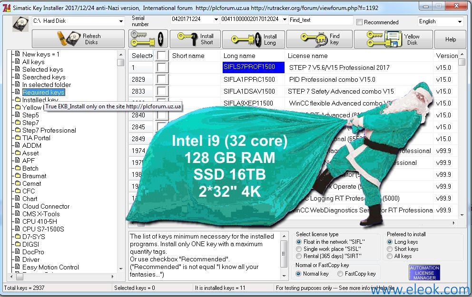Enable the Recommended checkbox

(x=359, y=22)
